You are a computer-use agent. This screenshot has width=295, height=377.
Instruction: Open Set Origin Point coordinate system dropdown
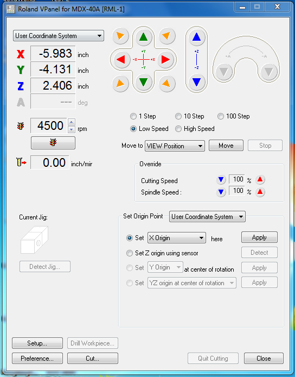pos(207,217)
